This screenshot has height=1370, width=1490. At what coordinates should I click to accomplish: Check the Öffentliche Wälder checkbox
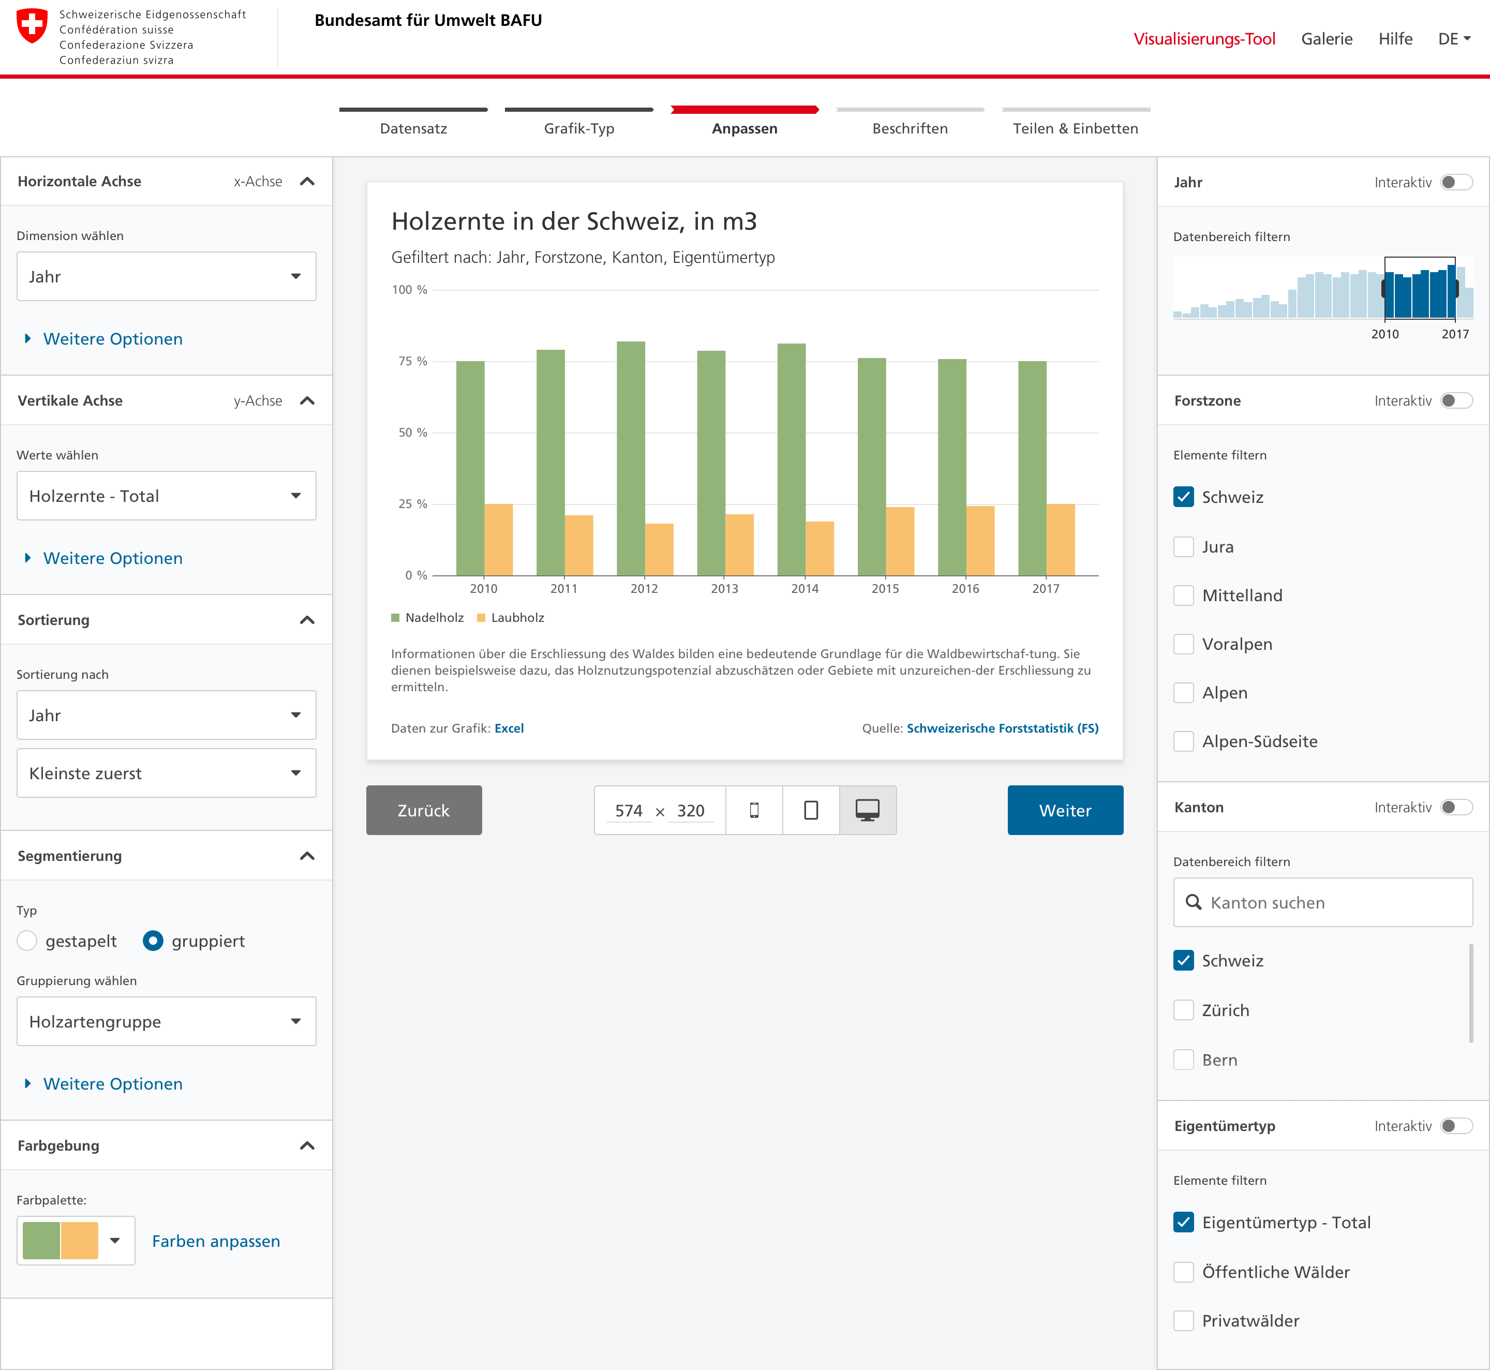(1184, 1272)
